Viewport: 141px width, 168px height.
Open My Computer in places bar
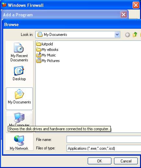pos(19,119)
